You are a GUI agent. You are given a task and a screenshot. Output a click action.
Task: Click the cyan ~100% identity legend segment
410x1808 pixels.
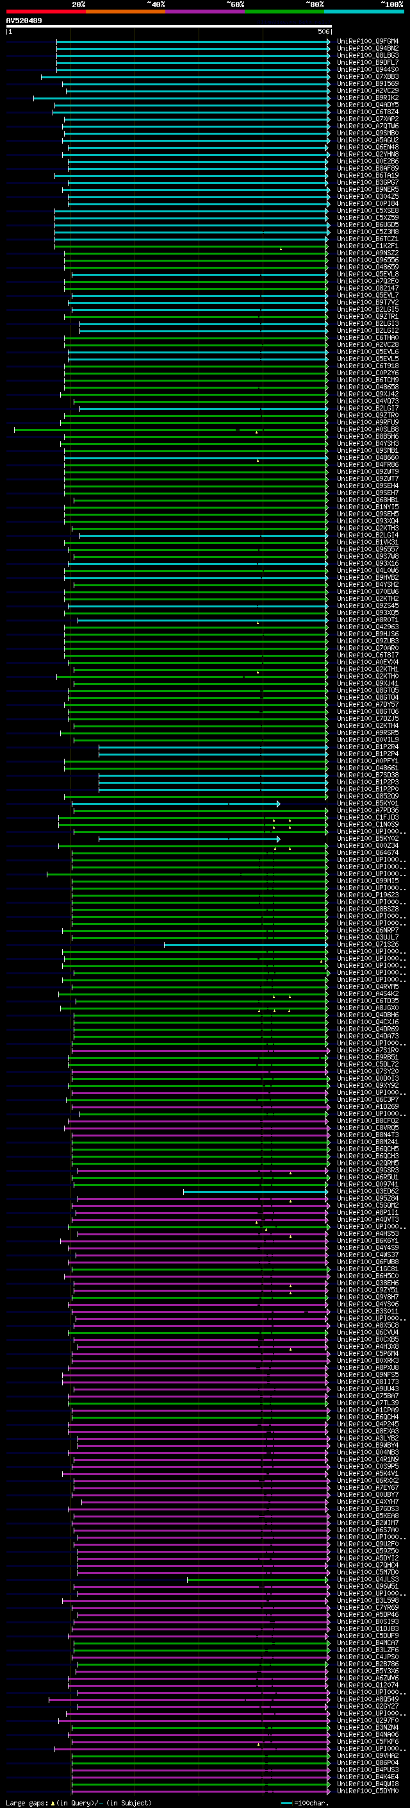click(x=364, y=12)
